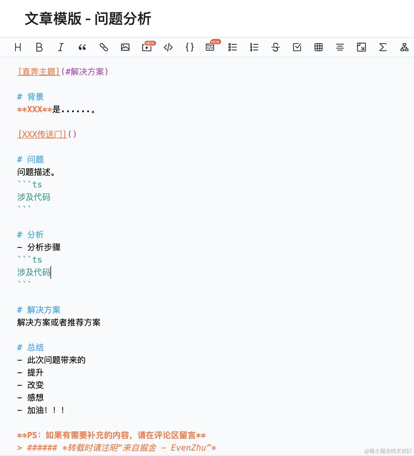Insert a table from the toolbar

click(319, 47)
